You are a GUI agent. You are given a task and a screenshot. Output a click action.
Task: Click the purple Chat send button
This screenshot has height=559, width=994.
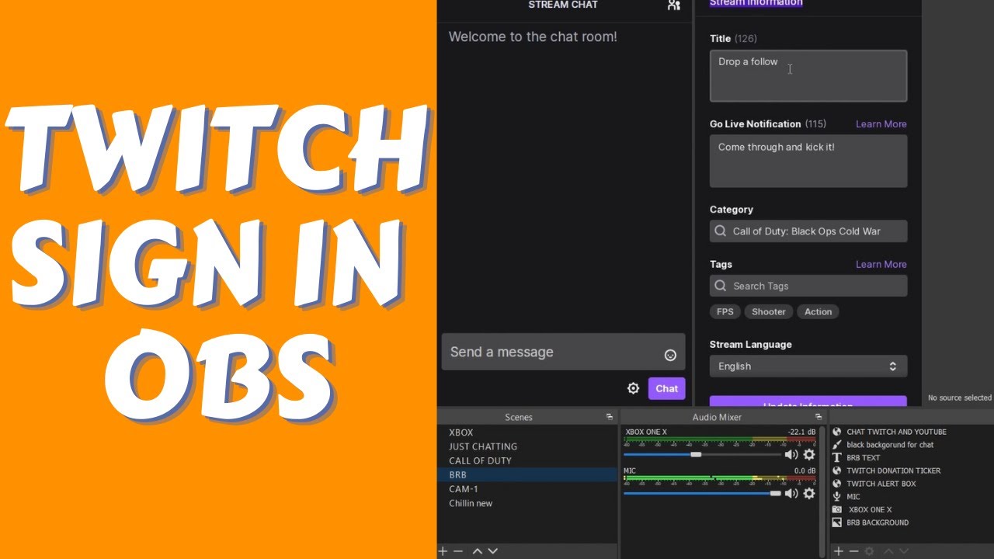[666, 388]
